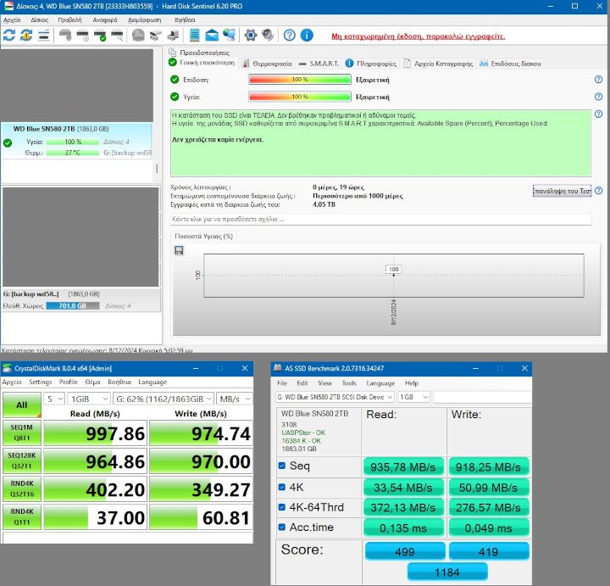Click the blue help question mark icon
Screen dimensions: 610x586
(290, 36)
